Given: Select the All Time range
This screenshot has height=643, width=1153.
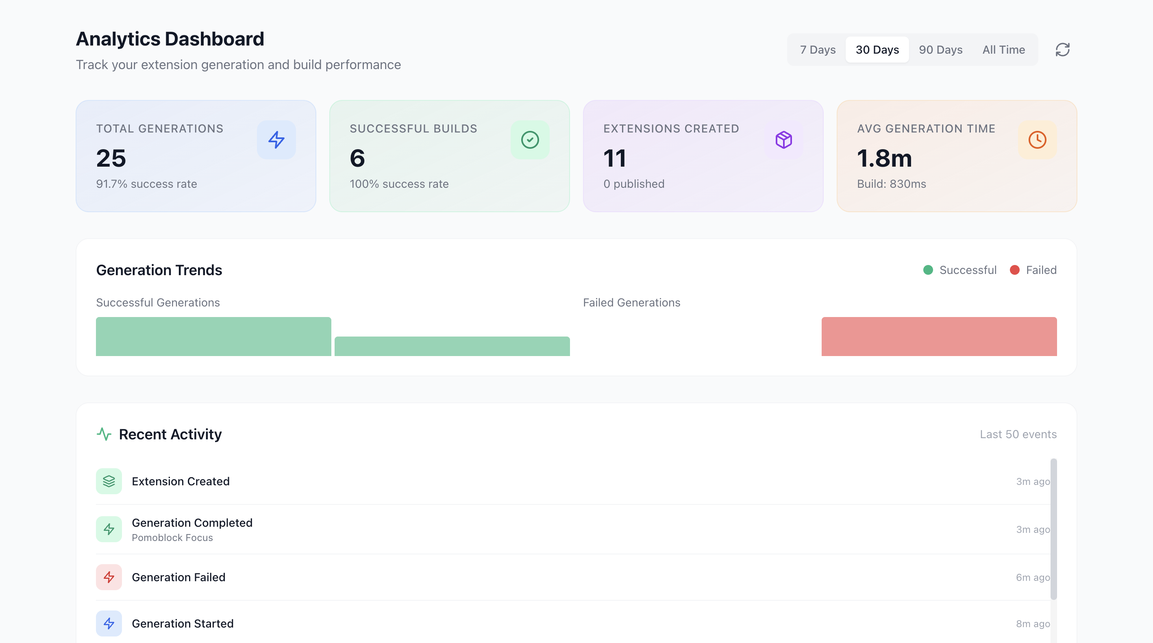Looking at the screenshot, I should click(1003, 50).
